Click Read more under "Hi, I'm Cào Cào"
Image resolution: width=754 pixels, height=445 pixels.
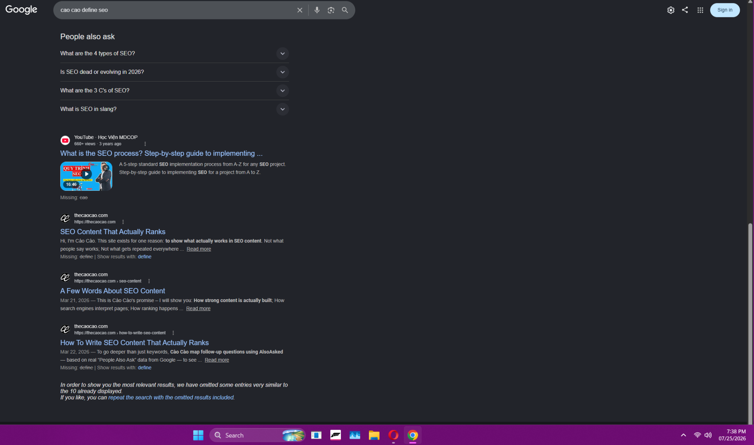199,249
